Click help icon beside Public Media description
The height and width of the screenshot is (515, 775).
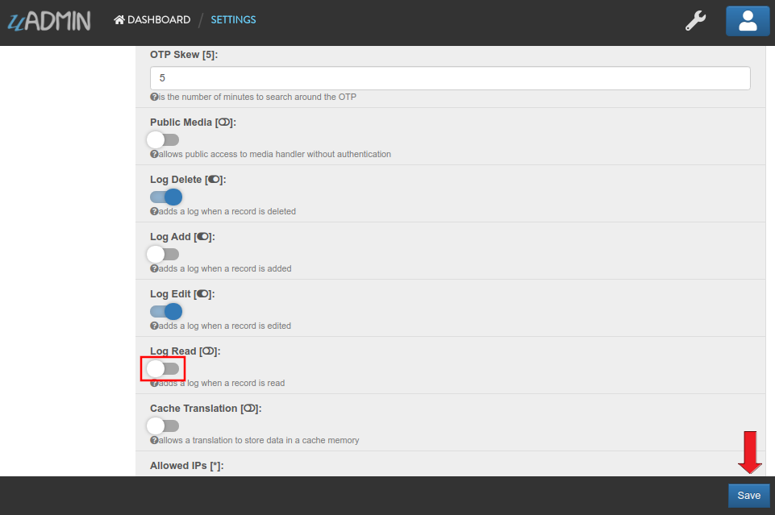coord(154,154)
